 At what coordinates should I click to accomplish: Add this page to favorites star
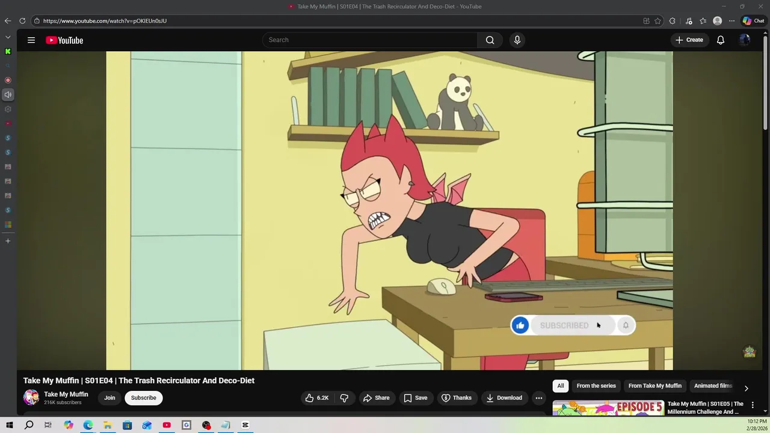click(658, 21)
